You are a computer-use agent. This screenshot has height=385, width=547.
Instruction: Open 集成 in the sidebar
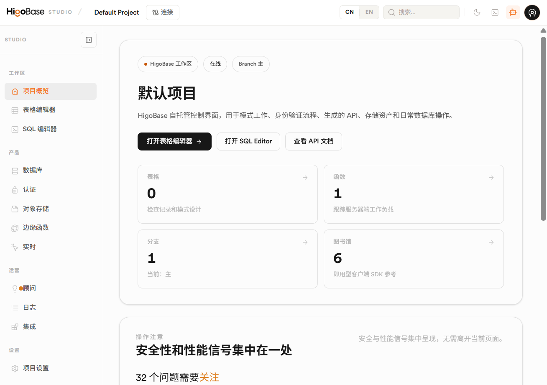click(51, 327)
